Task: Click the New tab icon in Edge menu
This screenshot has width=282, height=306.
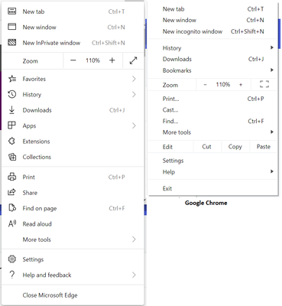Action: 12,11
